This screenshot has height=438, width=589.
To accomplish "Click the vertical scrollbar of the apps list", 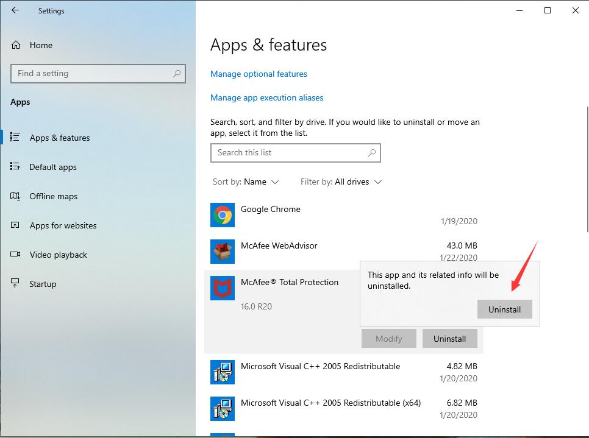I will 587,169.
